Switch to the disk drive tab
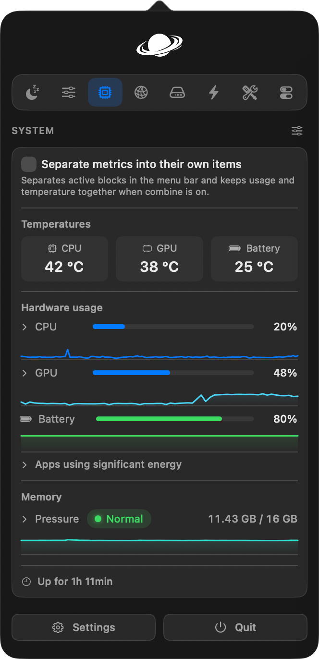This screenshot has height=659, width=319. pos(177,92)
